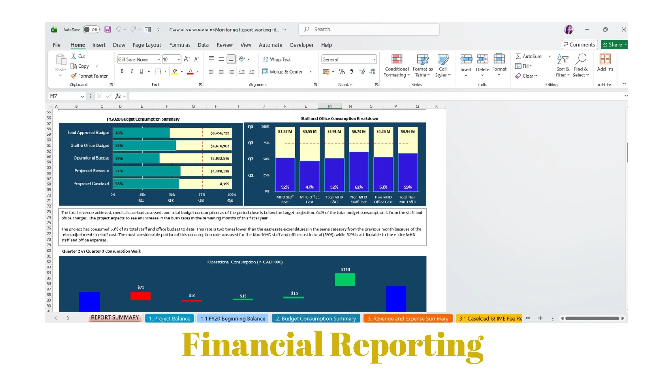665x374 pixels.
Task: Click the Insert function fx icon
Action: tap(118, 96)
